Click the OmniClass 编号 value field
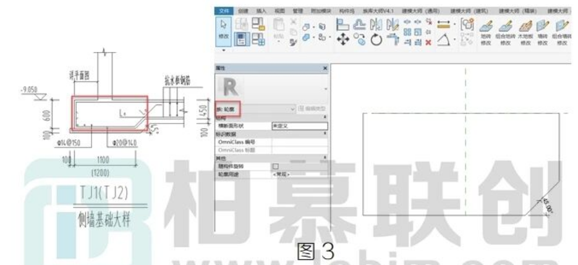Viewport: 578px width, 265px height. click(x=299, y=142)
